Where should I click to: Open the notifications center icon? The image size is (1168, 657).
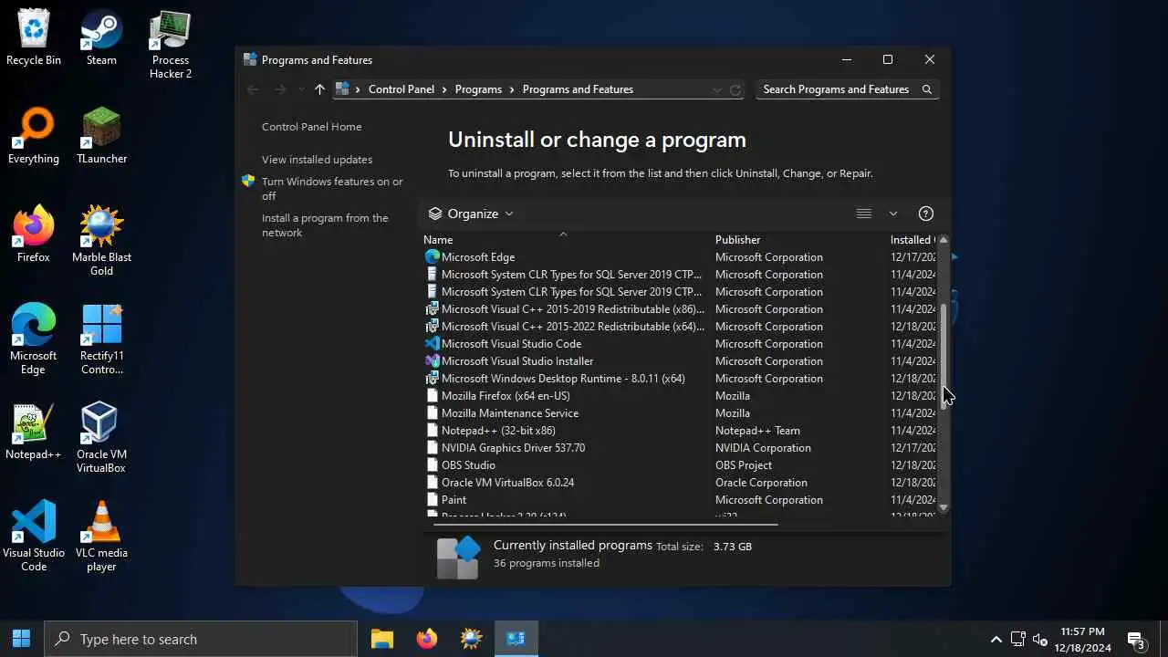pyautogui.click(x=1136, y=640)
